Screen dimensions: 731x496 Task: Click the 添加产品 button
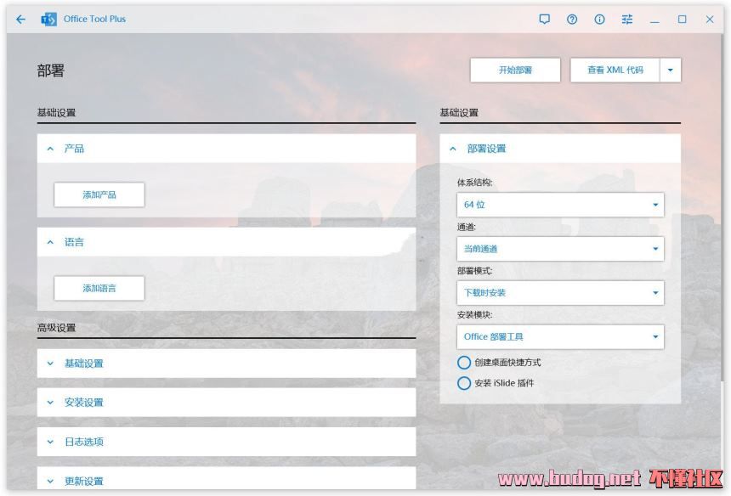tap(99, 195)
